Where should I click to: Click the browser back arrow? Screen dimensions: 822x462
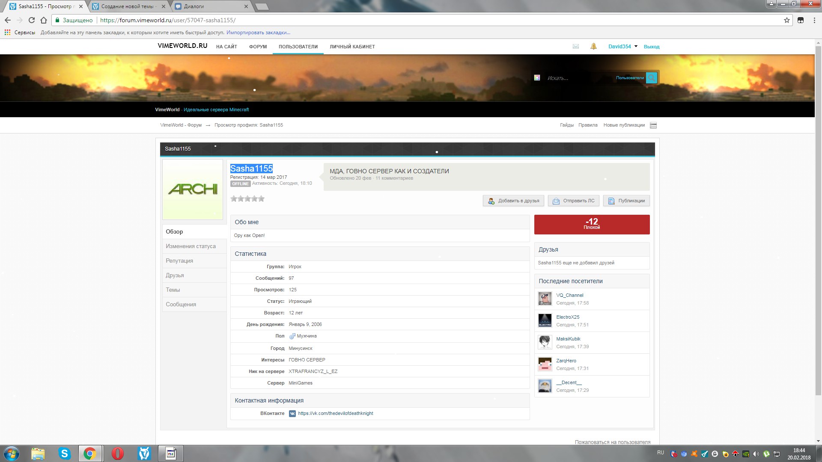point(8,20)
